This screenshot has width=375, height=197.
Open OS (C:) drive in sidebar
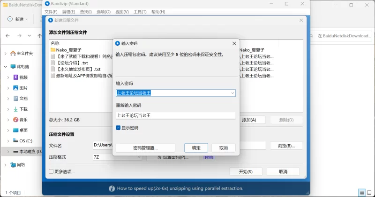pos(22,141)
